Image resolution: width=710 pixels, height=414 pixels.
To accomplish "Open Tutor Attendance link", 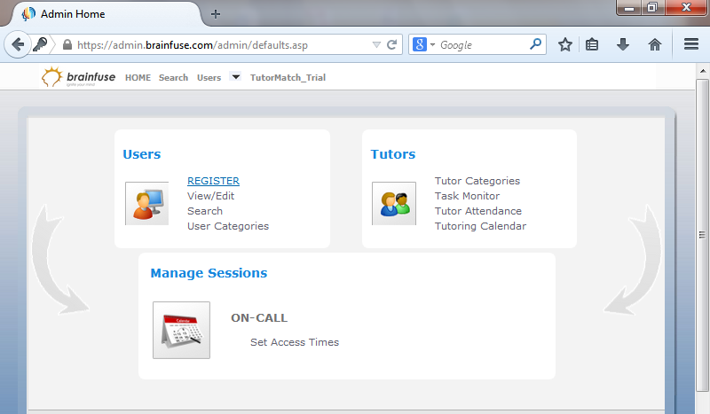I will [477, 211].
